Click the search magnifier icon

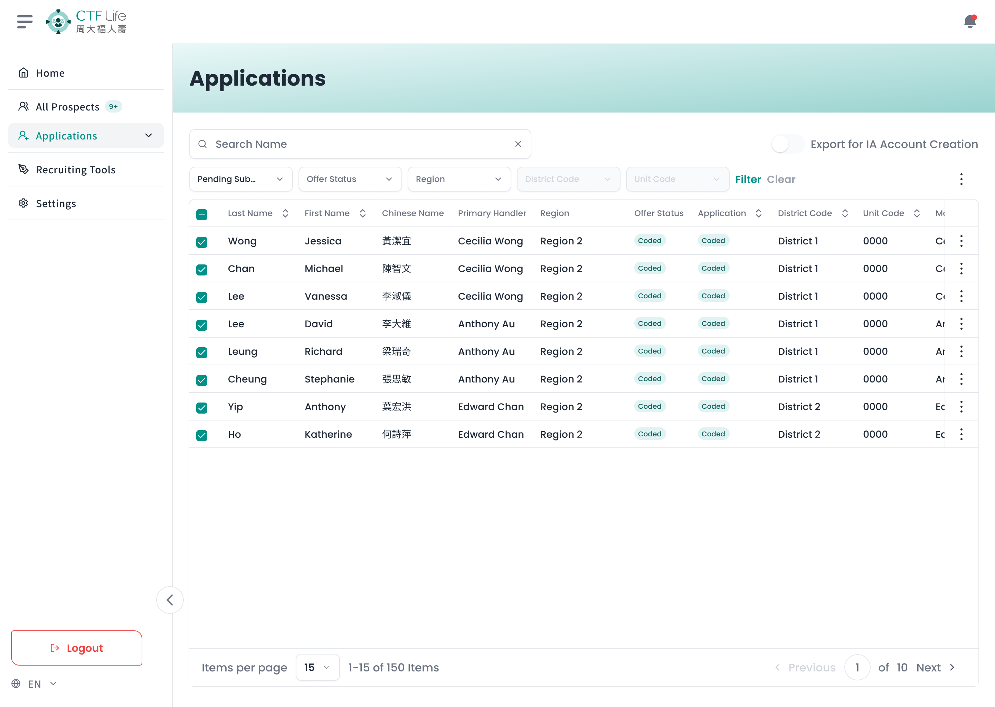click(x=202, y=144)
